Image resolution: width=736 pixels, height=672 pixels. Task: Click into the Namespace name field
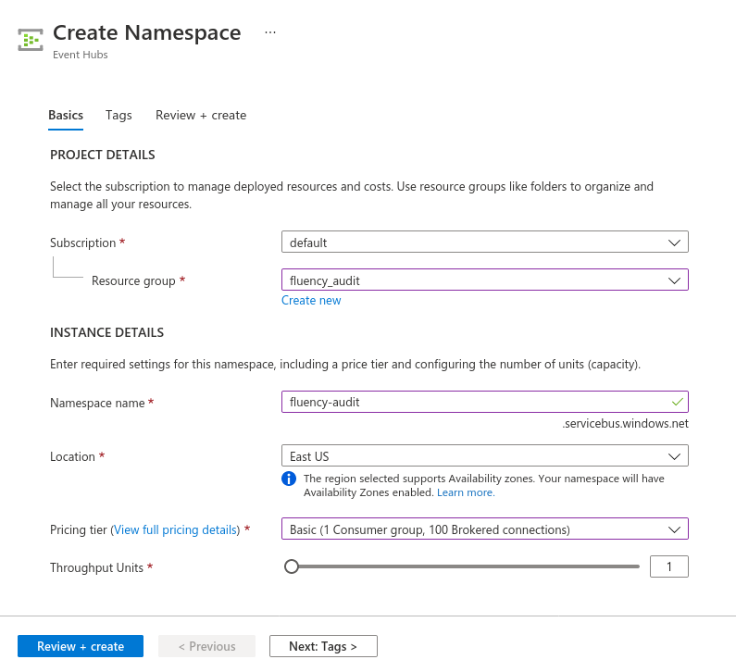[x=485, y=402]
